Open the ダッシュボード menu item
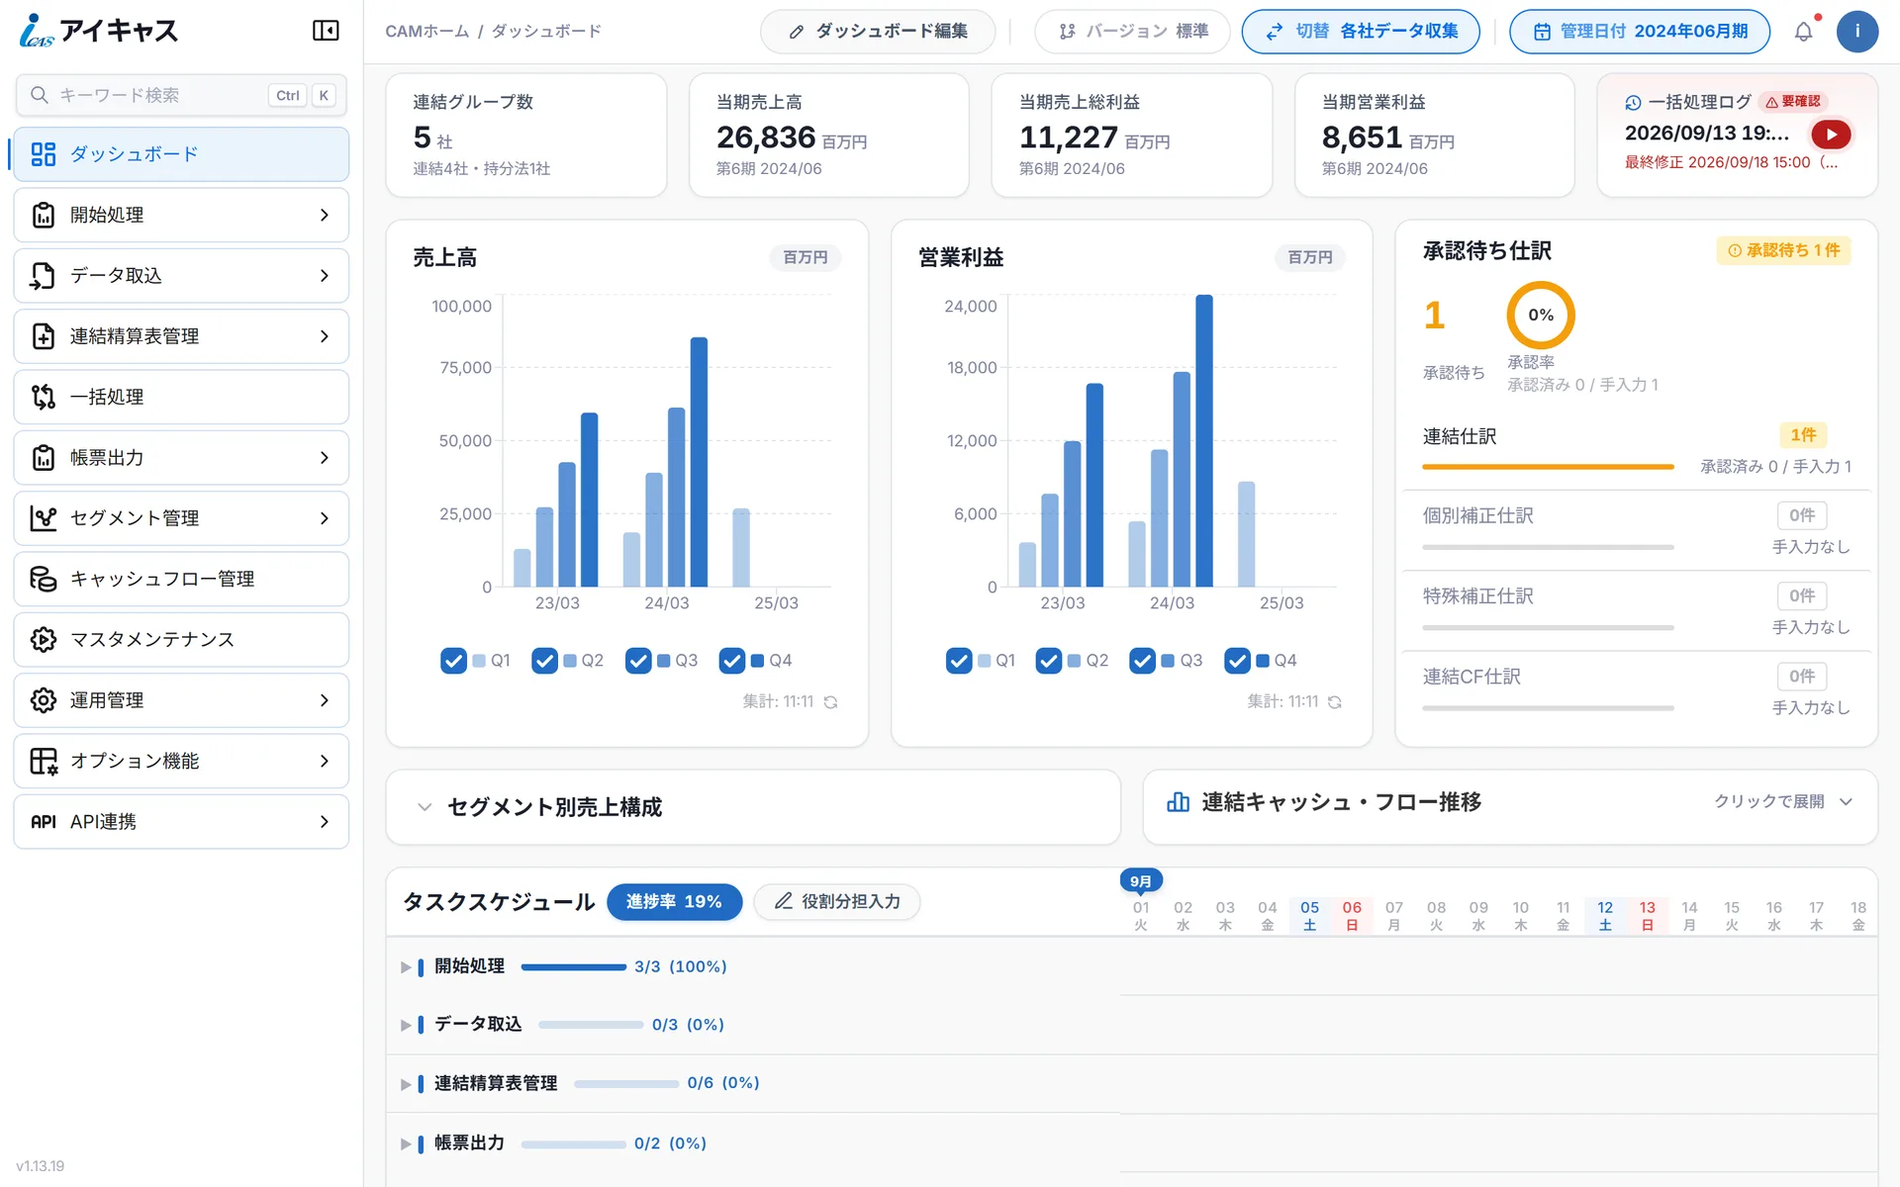 [x=181, y=154]
